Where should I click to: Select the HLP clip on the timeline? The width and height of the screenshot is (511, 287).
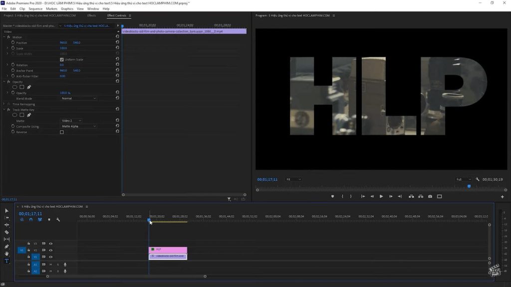pyautogui.click(x=168, y=250)
